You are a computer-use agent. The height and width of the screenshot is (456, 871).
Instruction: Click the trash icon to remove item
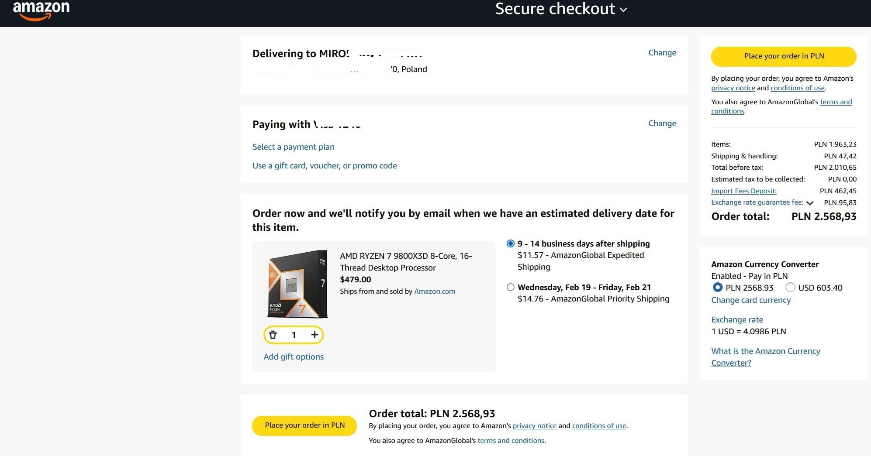(x=273, y=335)
